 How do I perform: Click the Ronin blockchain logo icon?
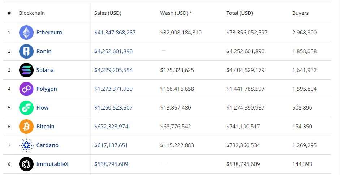26,51
